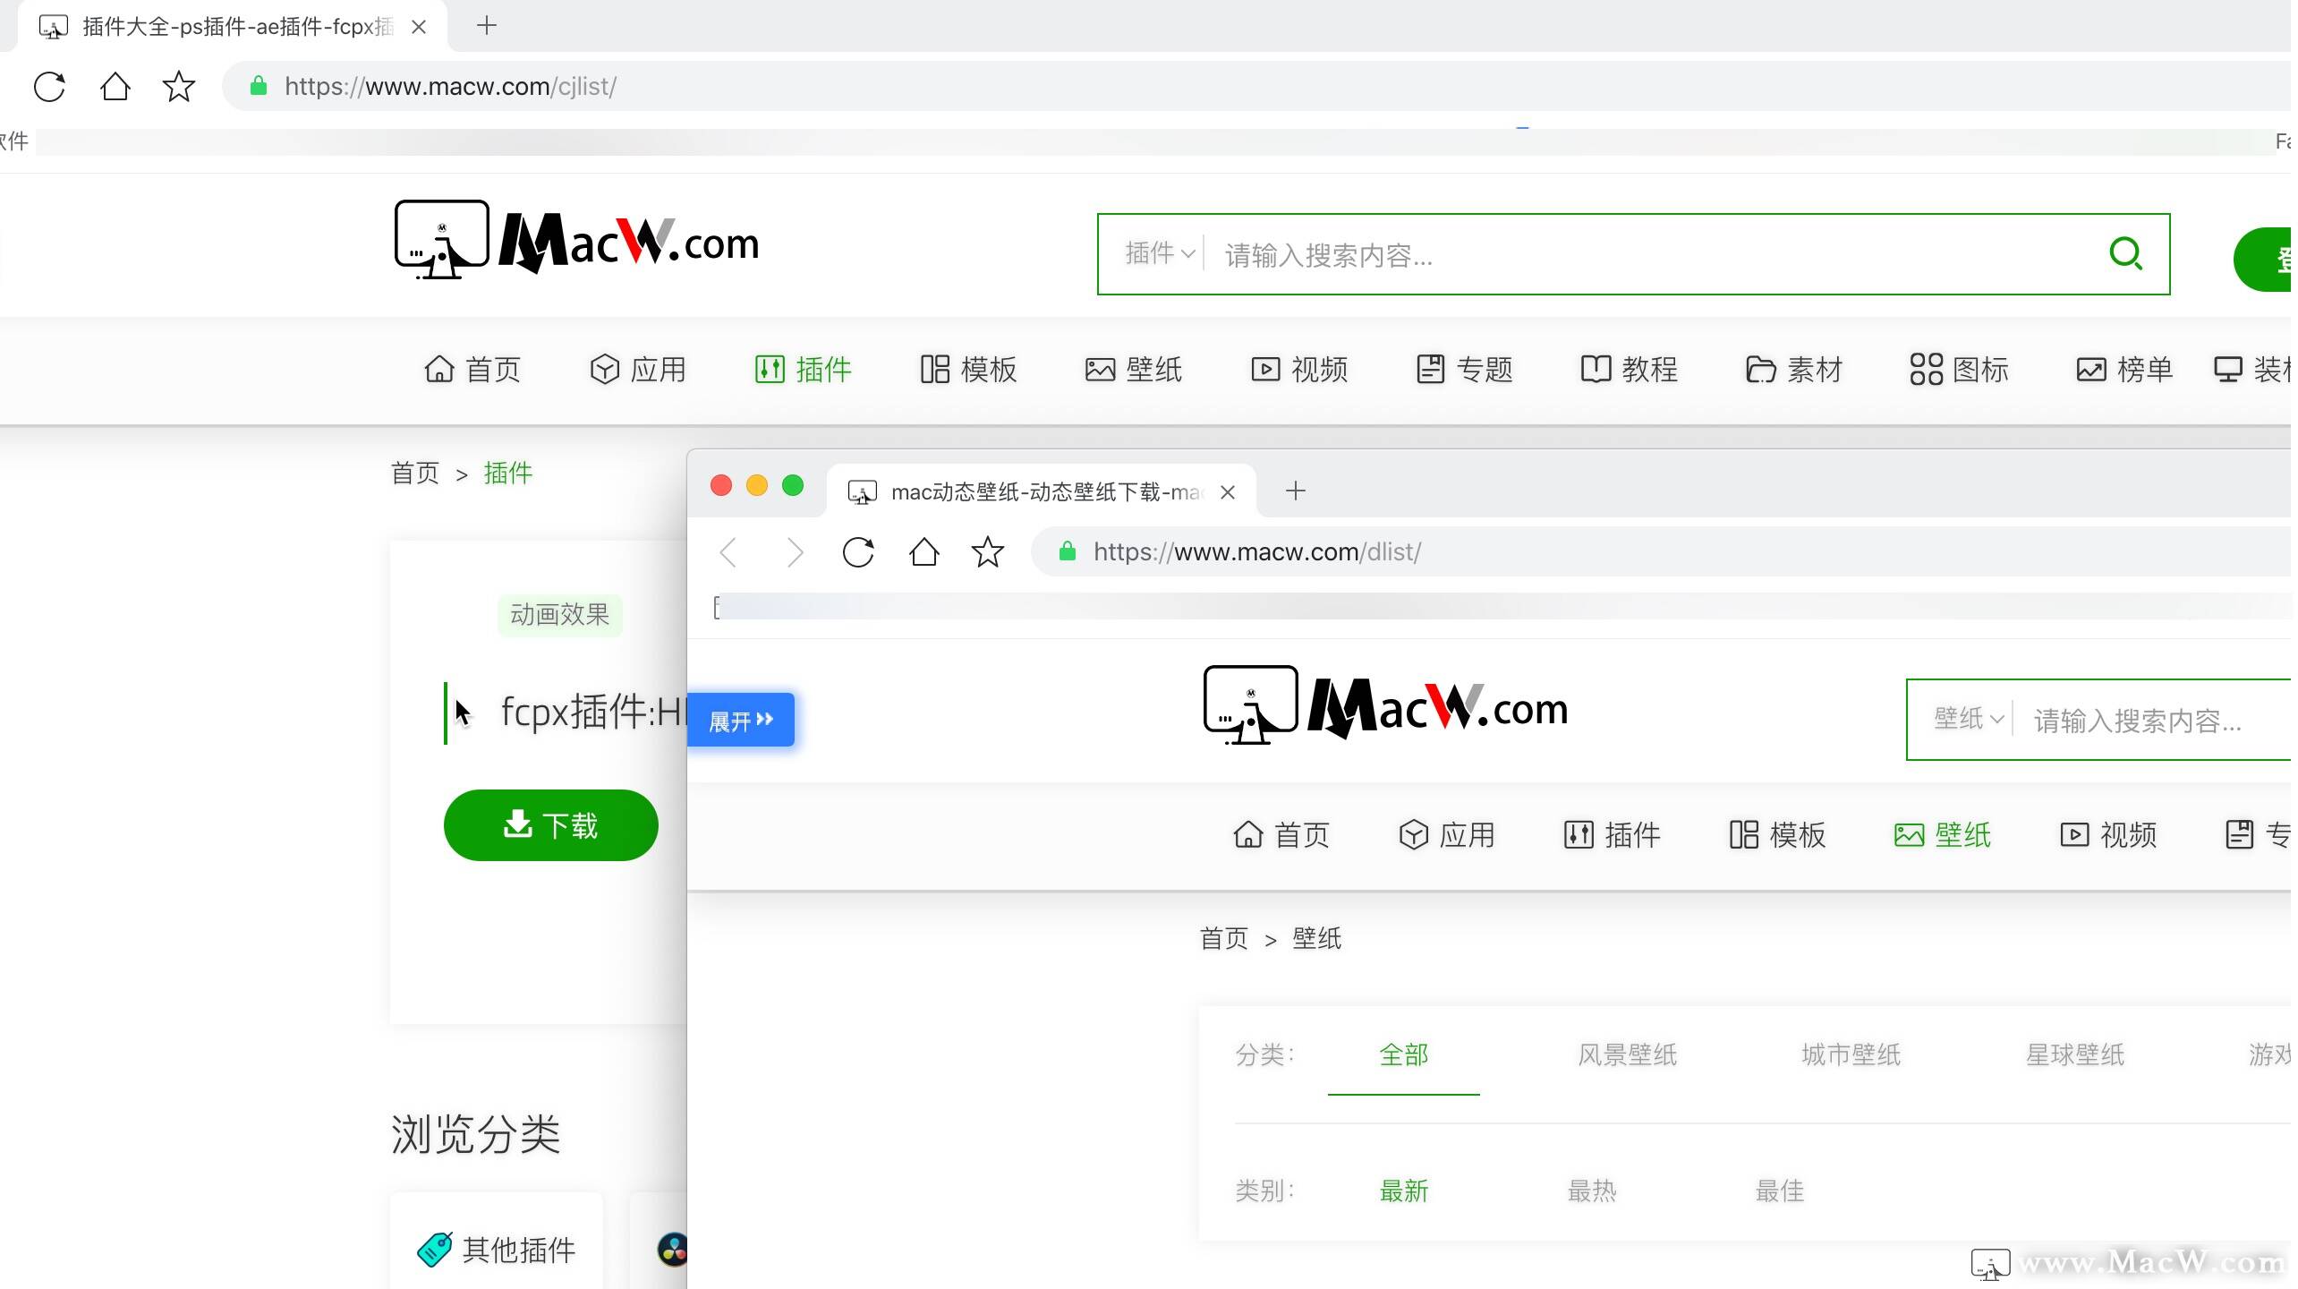Click MacW.com logo in front window
This screenshot has height=1289, width=2298.
(x=1385, y=705)
